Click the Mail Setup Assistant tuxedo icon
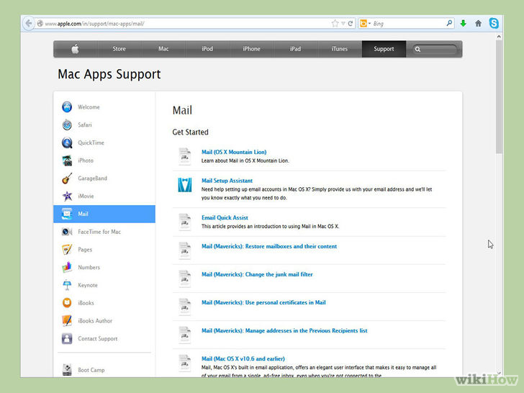 [185, 185]
